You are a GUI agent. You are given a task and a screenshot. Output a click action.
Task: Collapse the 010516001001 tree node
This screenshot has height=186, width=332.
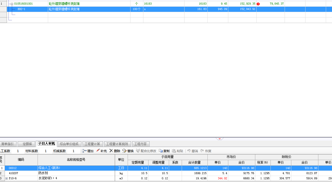[x=12, y=4]
